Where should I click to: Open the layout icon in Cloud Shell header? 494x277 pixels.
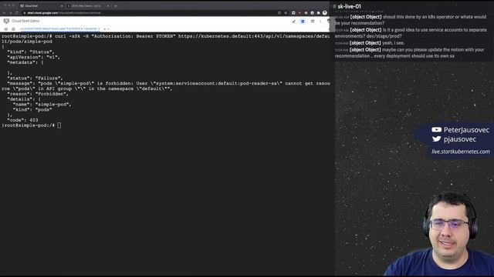(x=313, y=21)
